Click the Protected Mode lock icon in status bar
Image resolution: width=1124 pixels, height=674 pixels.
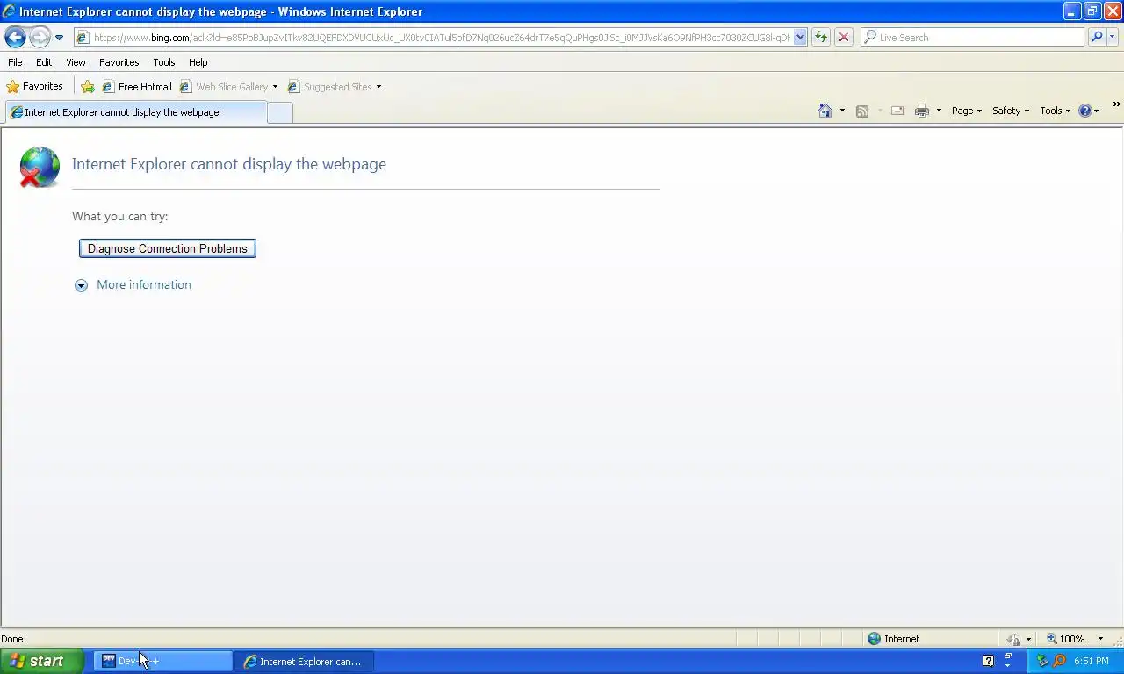[1014, 639]
